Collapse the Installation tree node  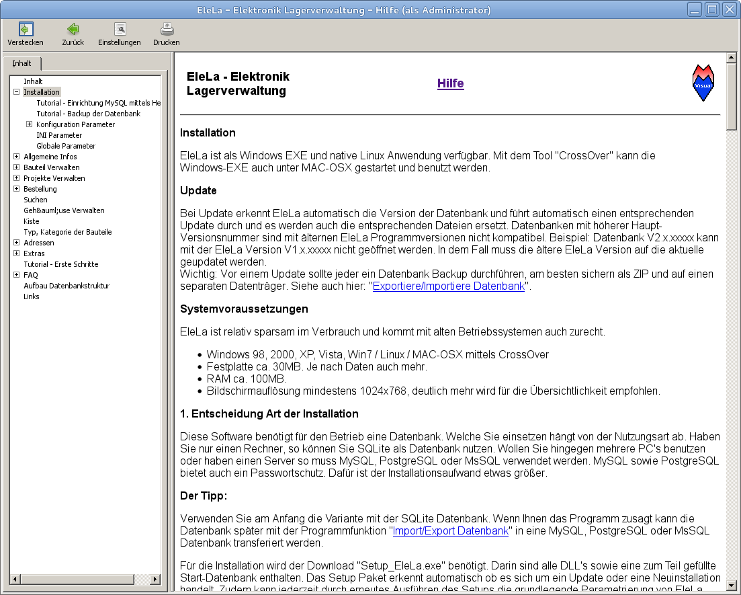point(17,91)
